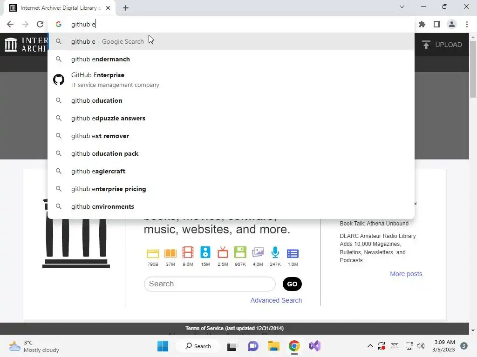The image size is (477, 357).
Task: Open the notification count badge
Action: click(x=464, y=346)
